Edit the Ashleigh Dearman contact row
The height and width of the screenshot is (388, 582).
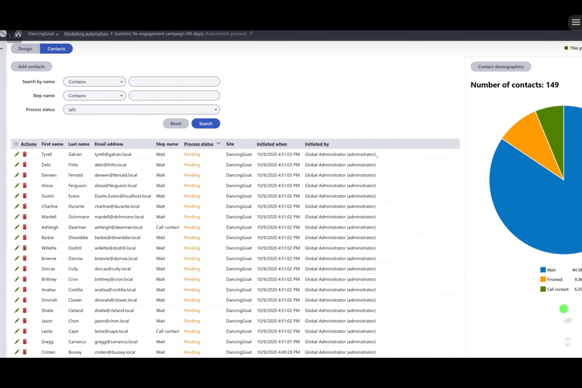pyautogui.click(x=17, y=227)
